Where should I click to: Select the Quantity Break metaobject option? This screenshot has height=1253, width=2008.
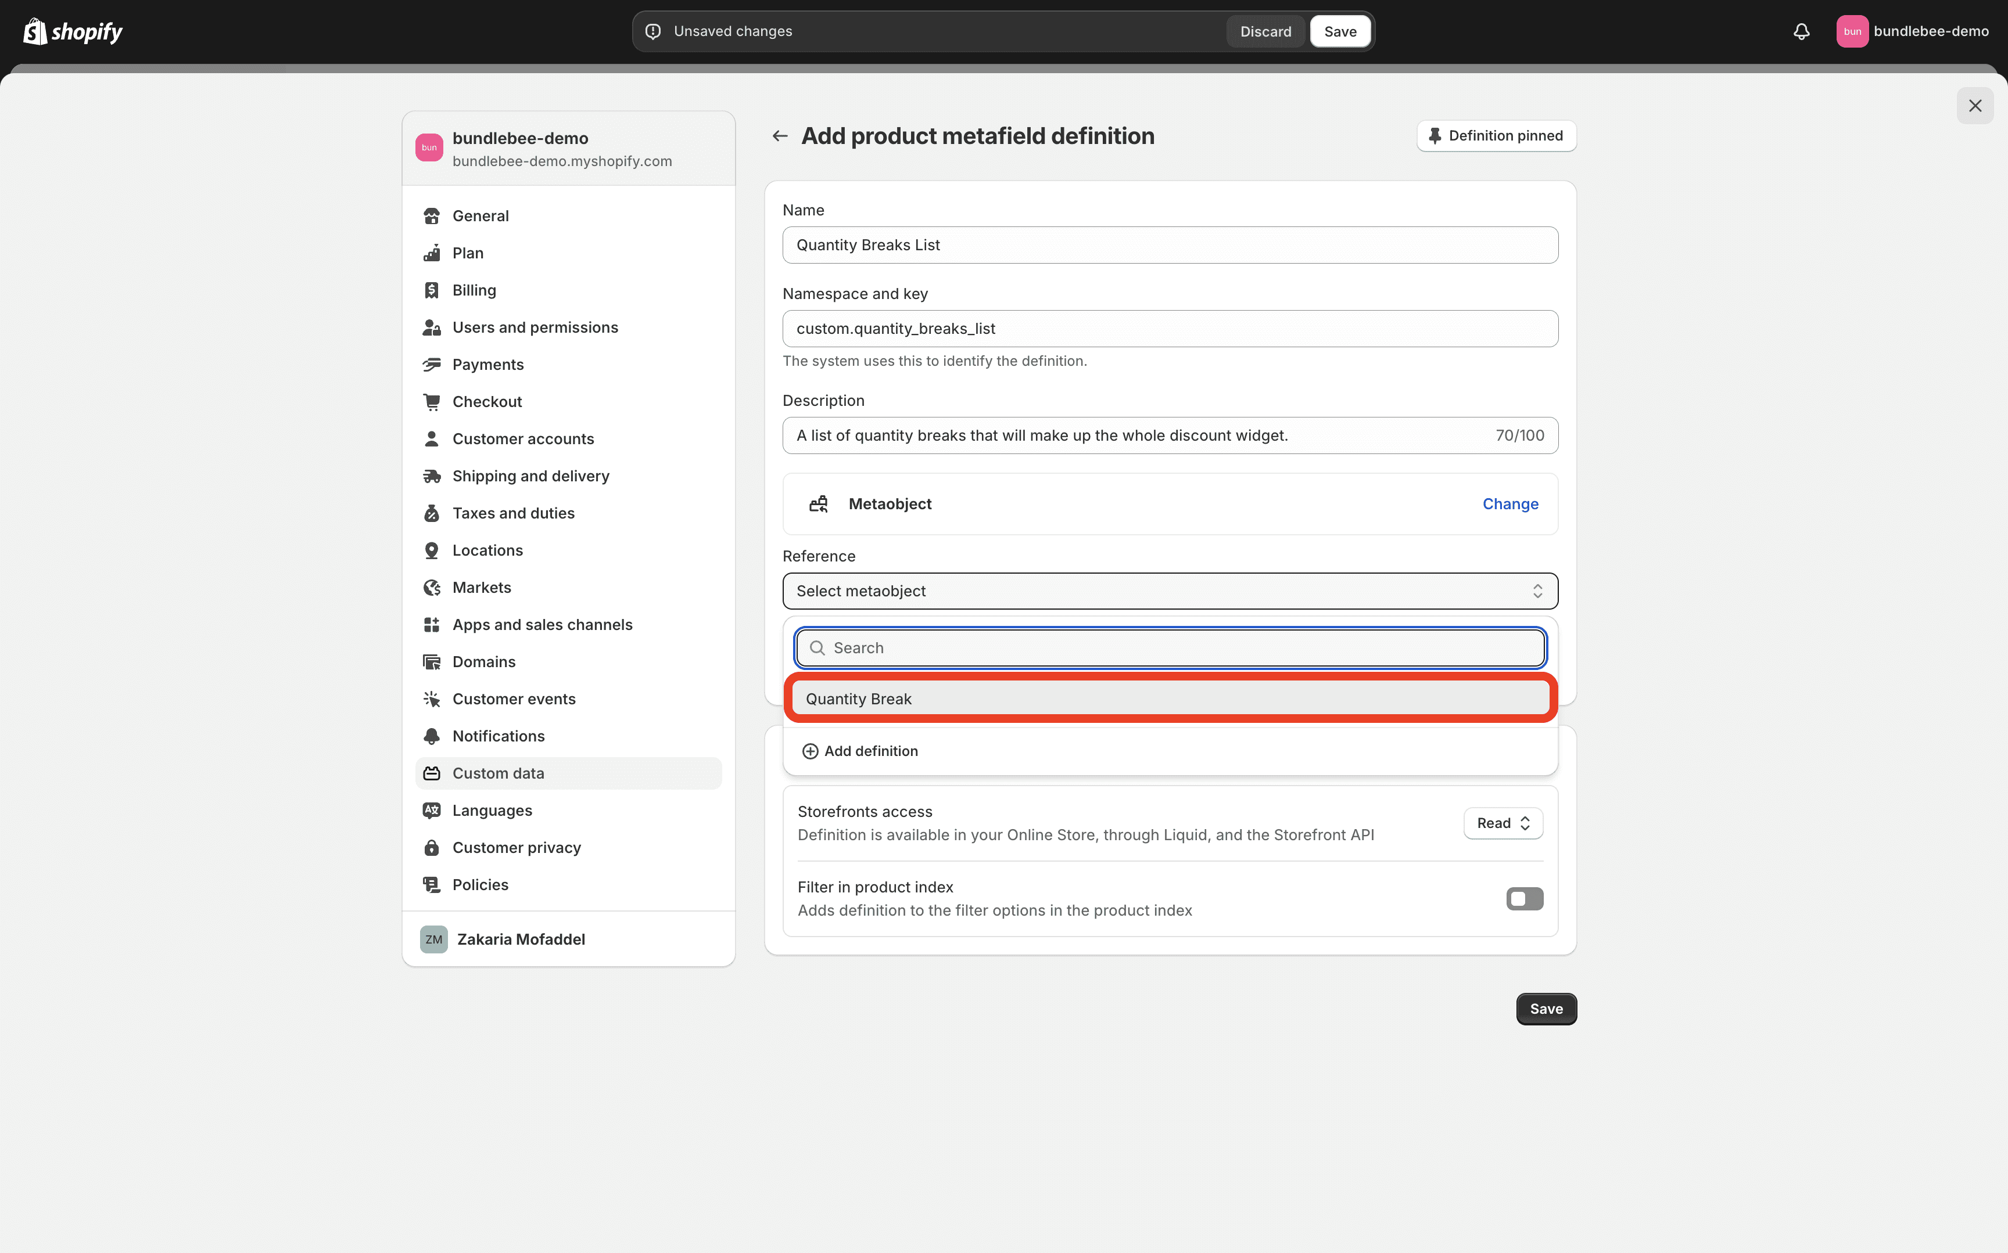[1170, 698]
